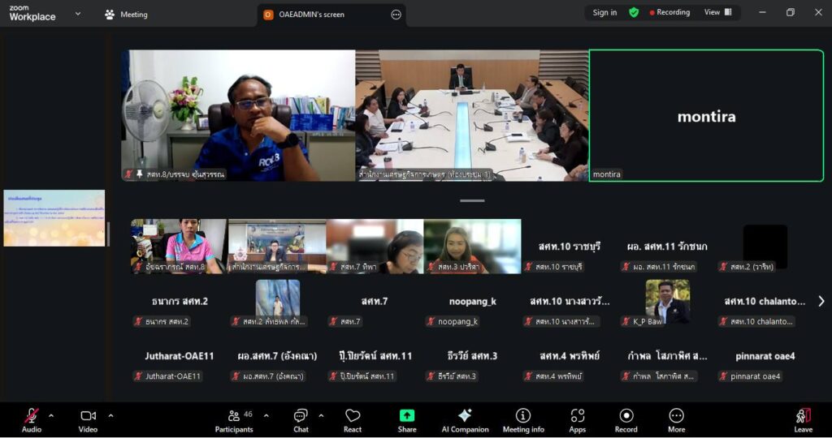Unmute the microphone with Audio button
832x438 pixels.
tap(32, 419)
